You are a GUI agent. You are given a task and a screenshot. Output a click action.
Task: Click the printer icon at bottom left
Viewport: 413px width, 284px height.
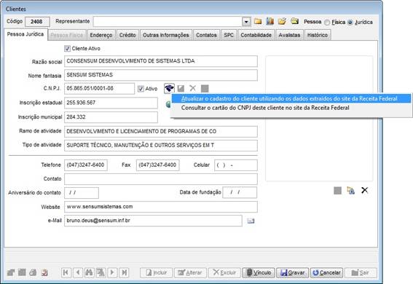[33, 272]
